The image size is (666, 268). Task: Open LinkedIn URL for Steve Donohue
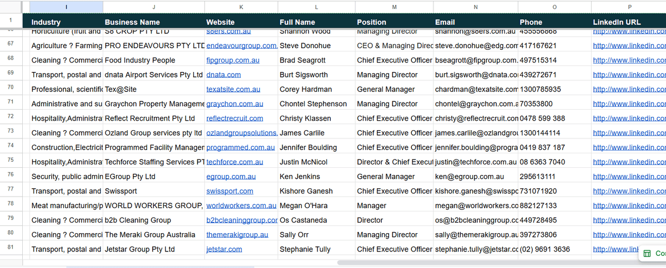coord(629,45)
